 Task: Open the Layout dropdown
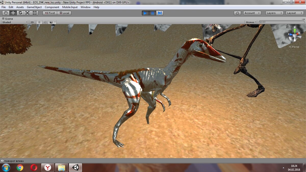point(295,13)
